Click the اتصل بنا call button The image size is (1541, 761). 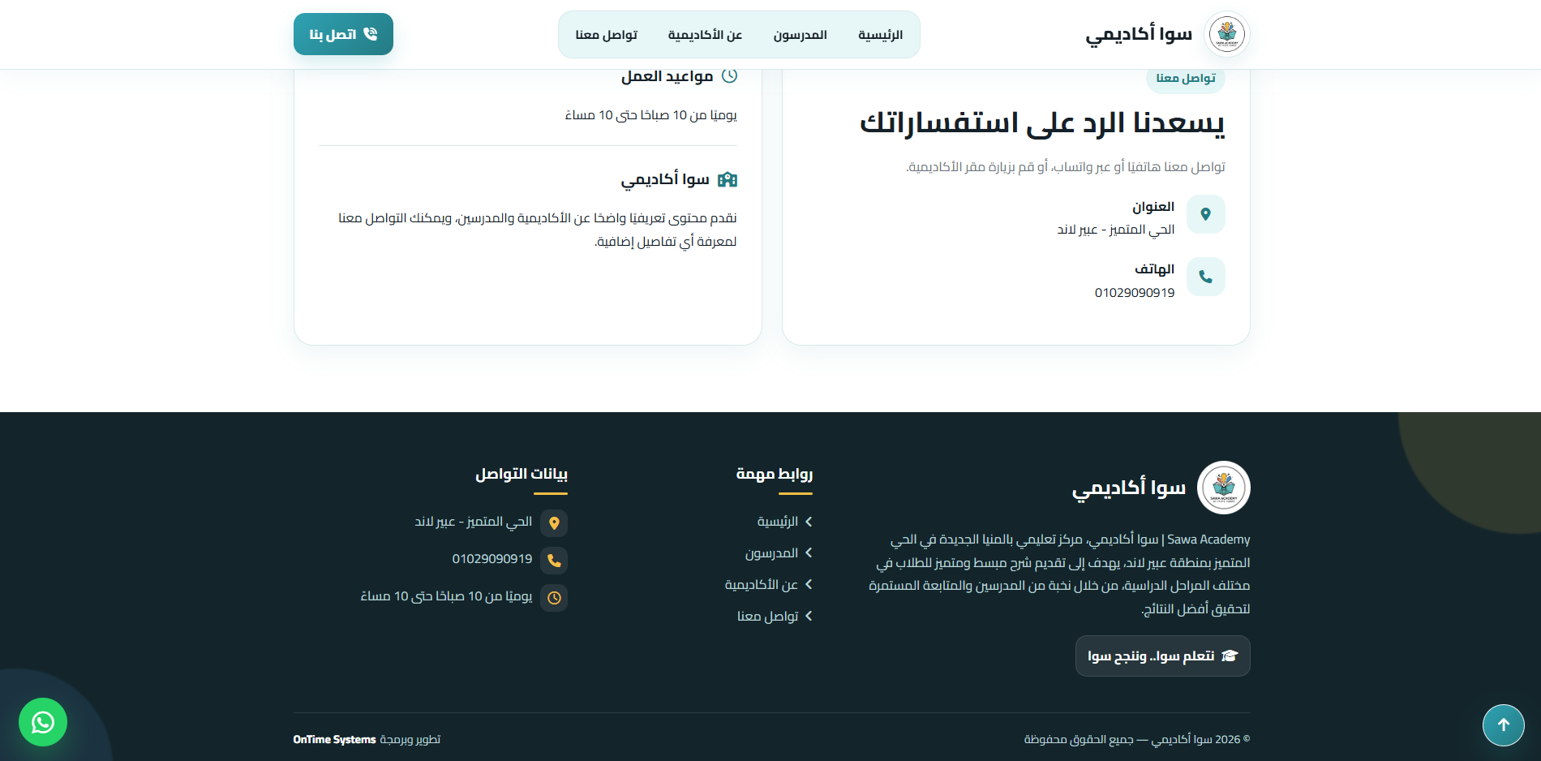click(x=343, y=34)
